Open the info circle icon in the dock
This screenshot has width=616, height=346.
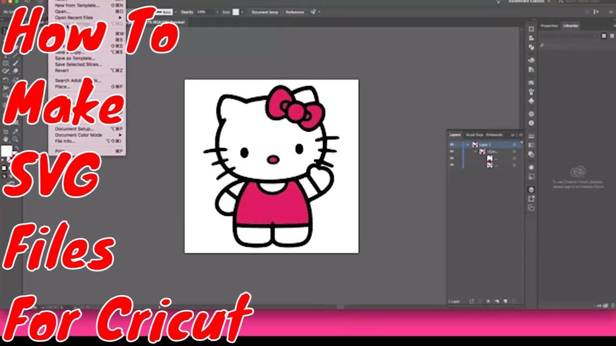(x=531, y=124)
